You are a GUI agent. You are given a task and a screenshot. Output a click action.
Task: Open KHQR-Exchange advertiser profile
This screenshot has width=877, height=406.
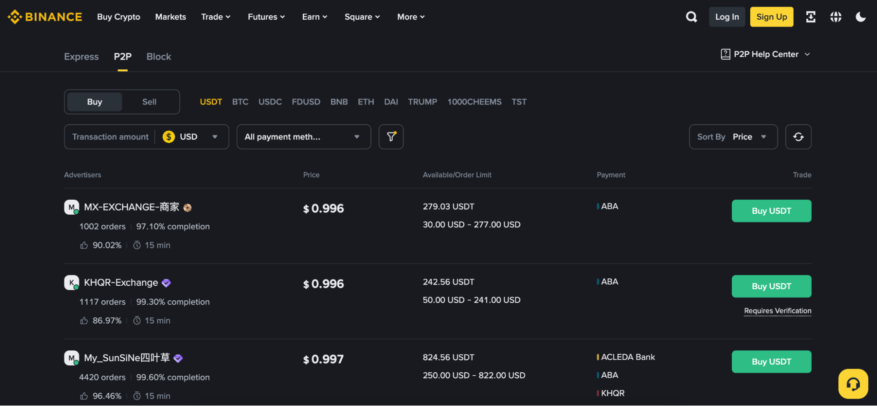coord(121,283)
